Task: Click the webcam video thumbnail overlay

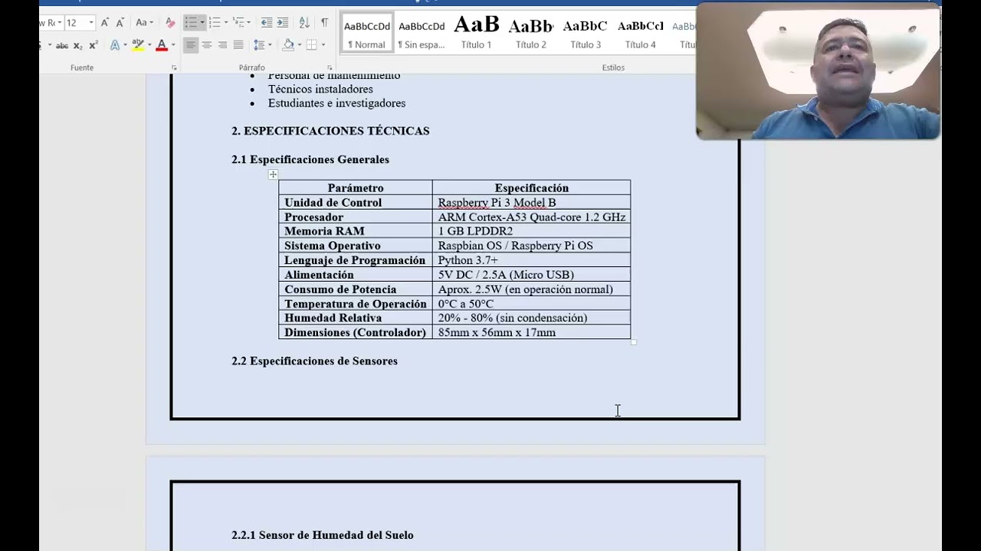Action: click(x=818, y=71)
